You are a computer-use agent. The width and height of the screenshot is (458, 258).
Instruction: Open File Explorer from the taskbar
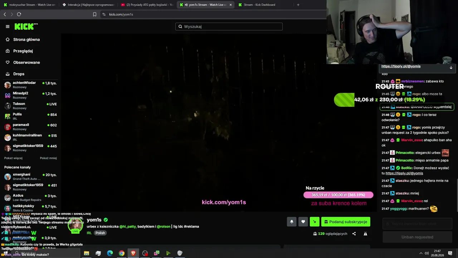point(87,253)
